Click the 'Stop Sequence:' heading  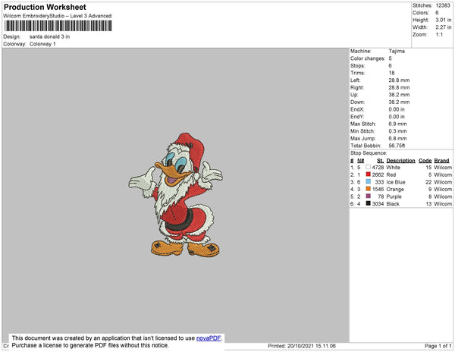point(369,153)
